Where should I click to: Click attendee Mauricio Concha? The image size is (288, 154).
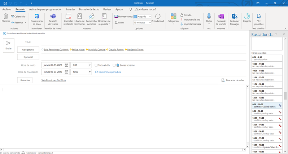(97, 49)
